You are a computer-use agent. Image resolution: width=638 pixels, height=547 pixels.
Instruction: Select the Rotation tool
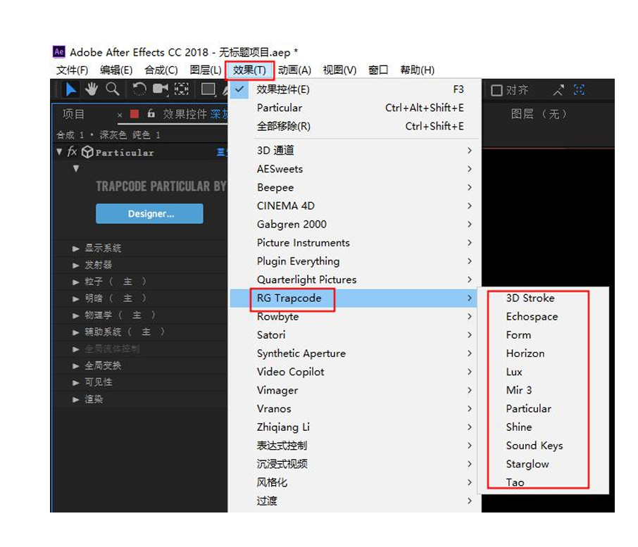(x=139, y=89)
